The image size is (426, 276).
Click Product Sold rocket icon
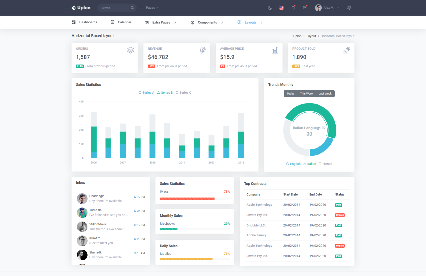(347, 50)
